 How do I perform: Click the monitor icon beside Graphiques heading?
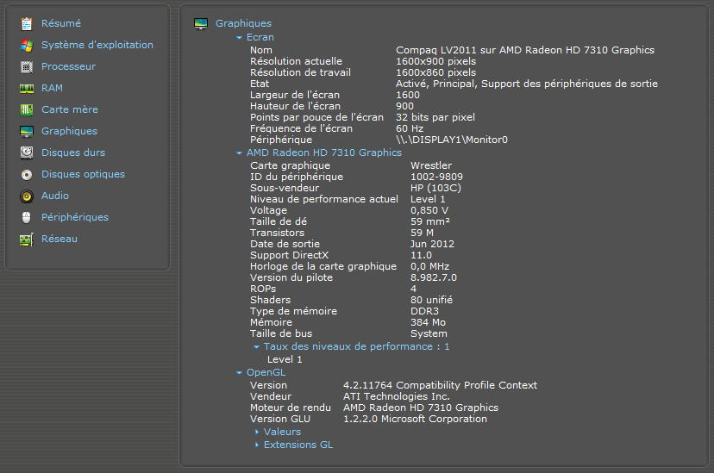(201, 23)
